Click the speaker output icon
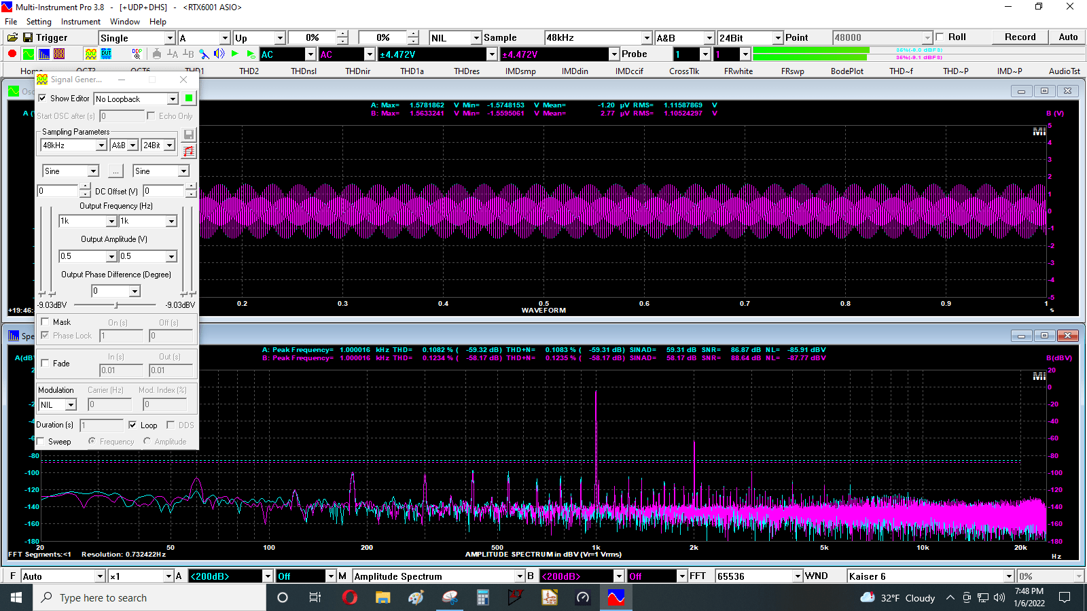 tap(219, 54)
